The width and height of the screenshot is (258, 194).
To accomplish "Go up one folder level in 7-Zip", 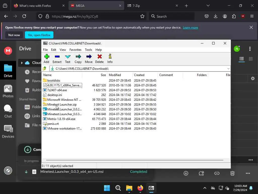I will [x=45, y=68].
